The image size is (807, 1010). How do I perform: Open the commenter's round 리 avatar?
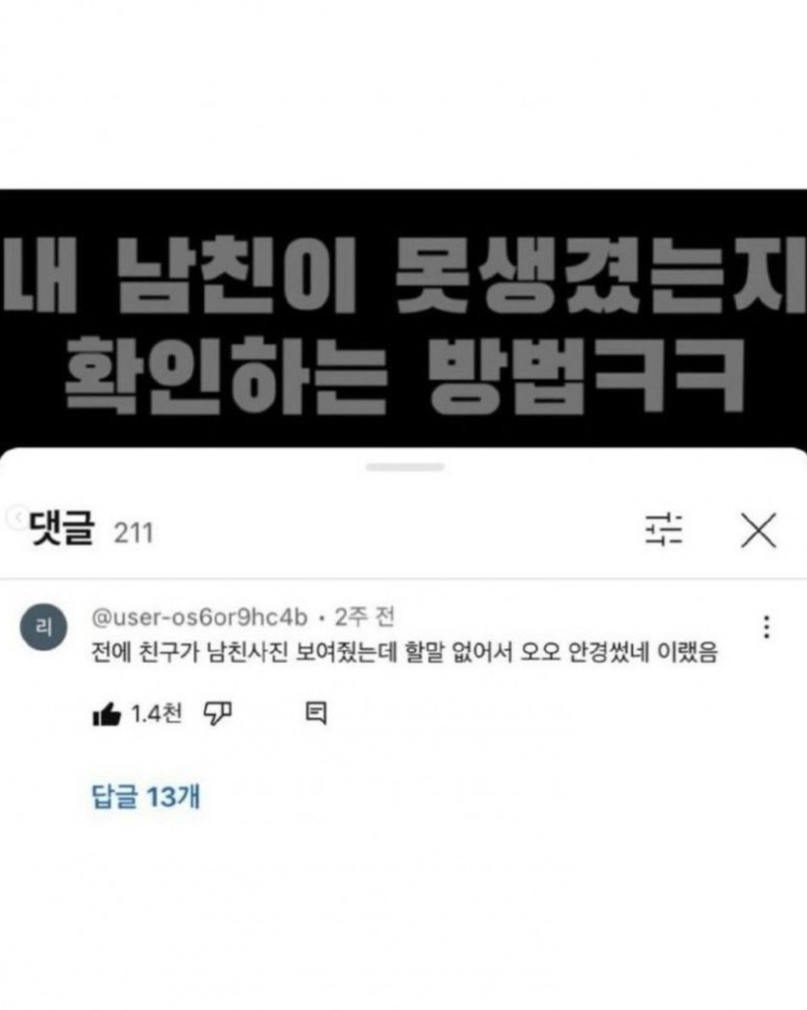pos(43,626)
